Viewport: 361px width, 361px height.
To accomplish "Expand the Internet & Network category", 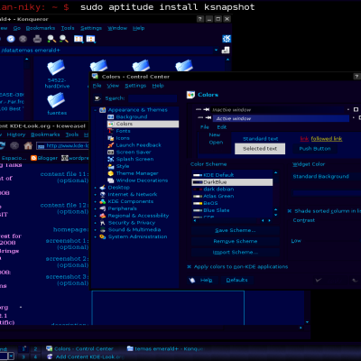I will (x=96, y=195).
